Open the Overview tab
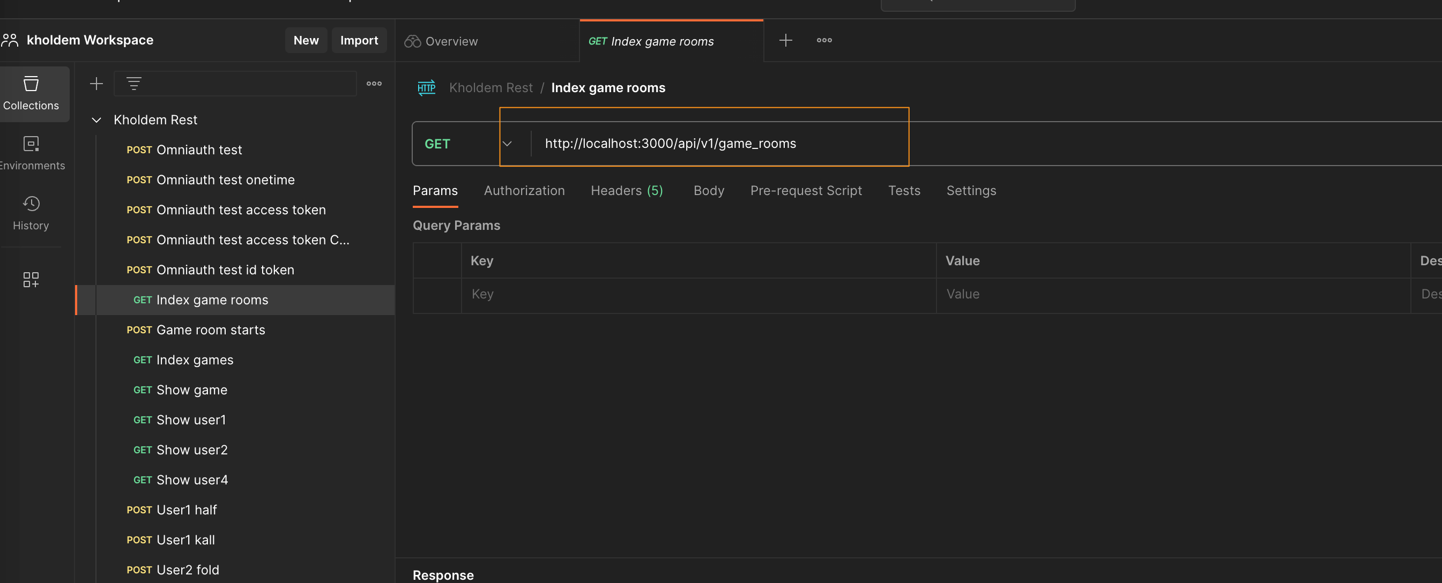Viewport: 1442px width, 583px height. 451,41
